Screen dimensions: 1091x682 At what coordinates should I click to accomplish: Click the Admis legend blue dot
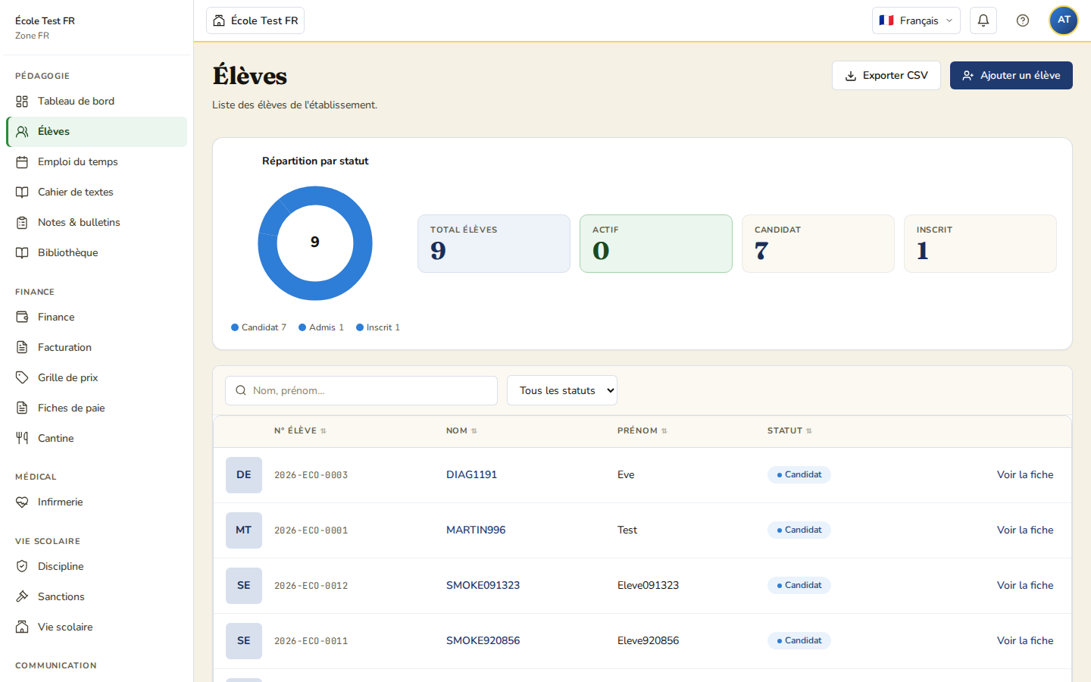tap(302, 327)
